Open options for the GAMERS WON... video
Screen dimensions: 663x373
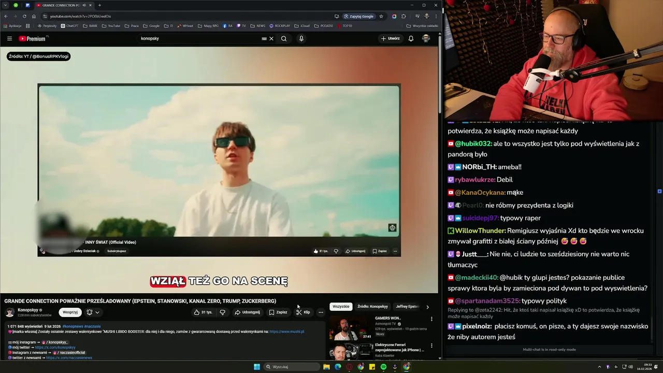click(431, 319)
